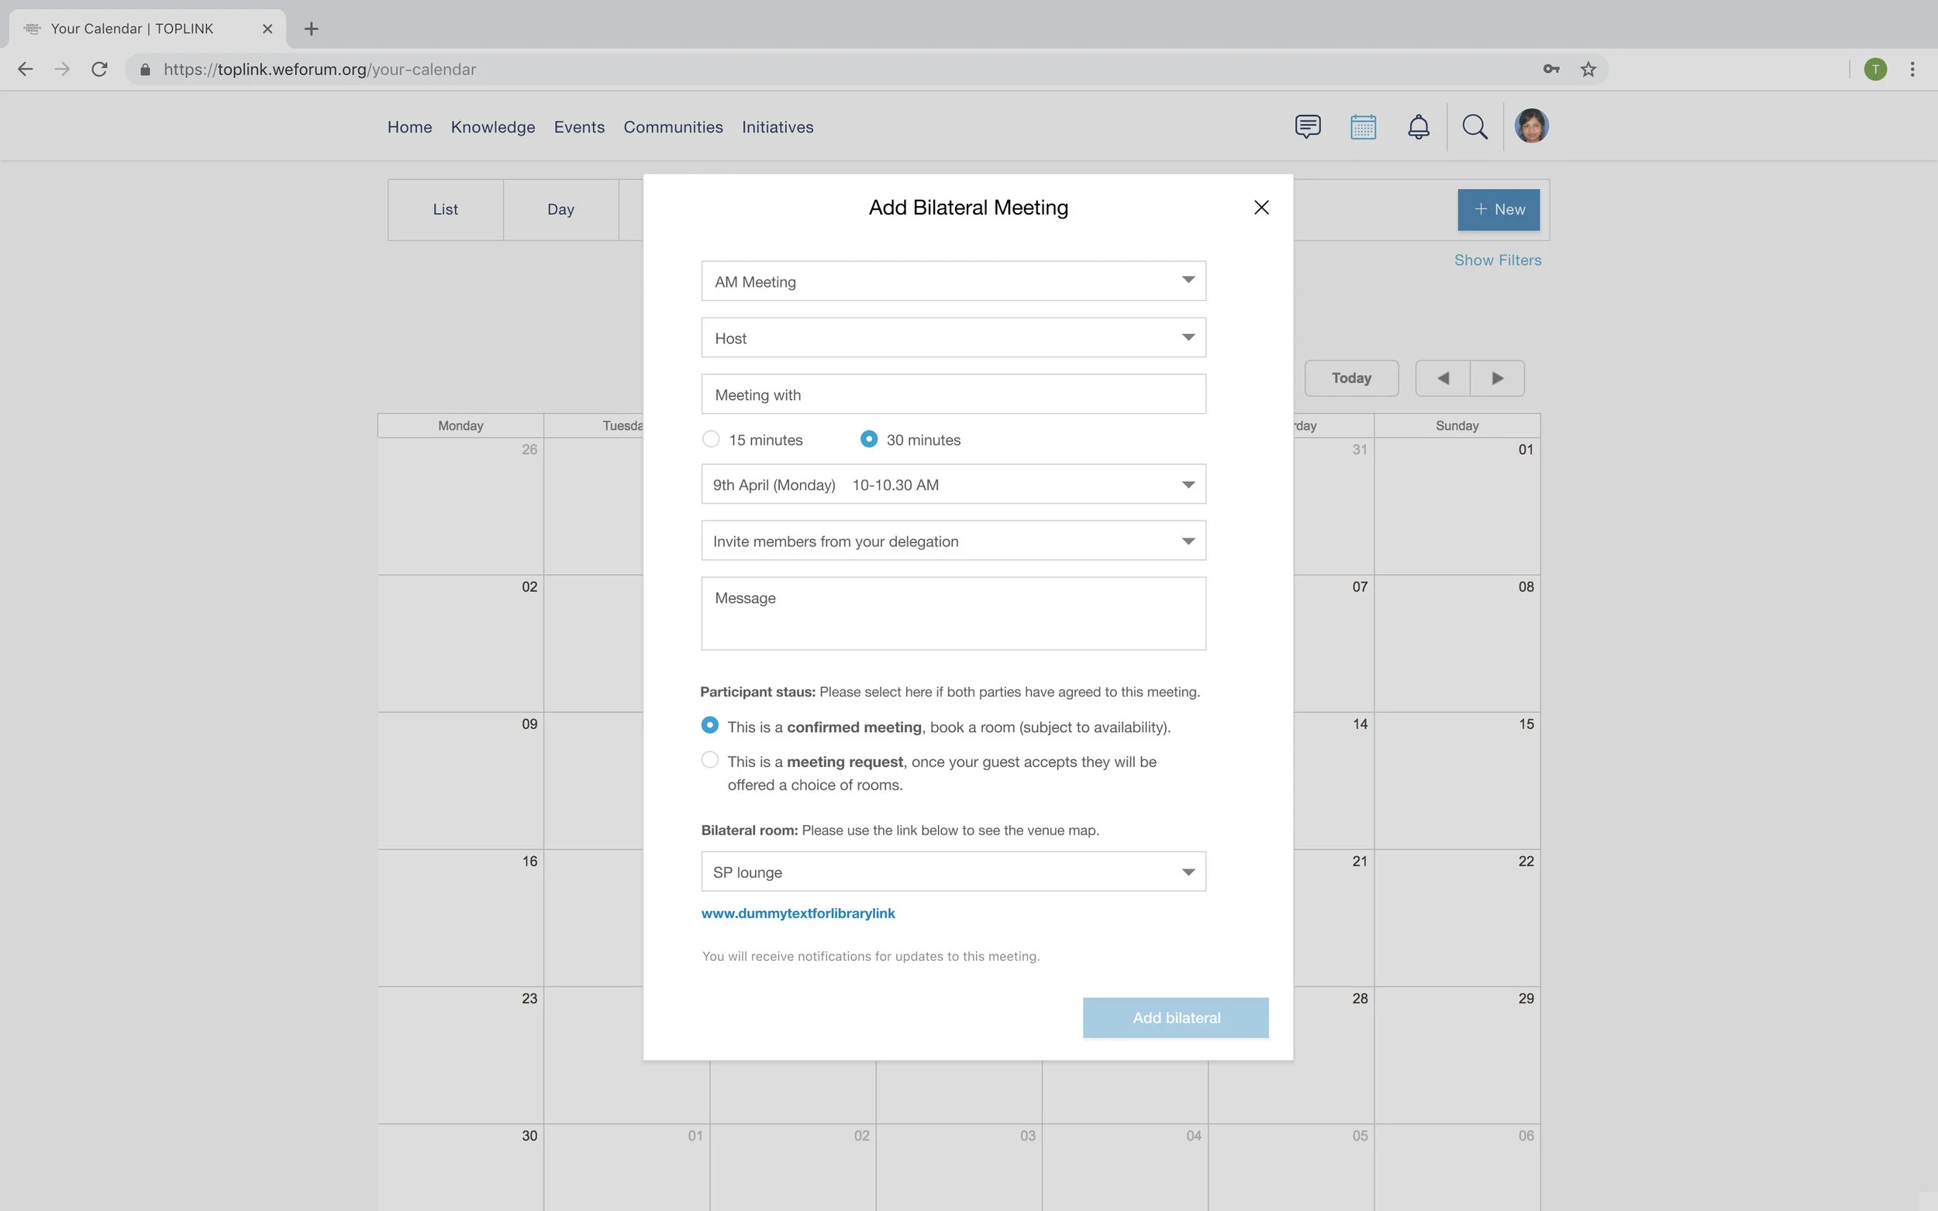1938x1211 pixels.
Task: Select 15 minutes duration
Action: pos(711,439)
